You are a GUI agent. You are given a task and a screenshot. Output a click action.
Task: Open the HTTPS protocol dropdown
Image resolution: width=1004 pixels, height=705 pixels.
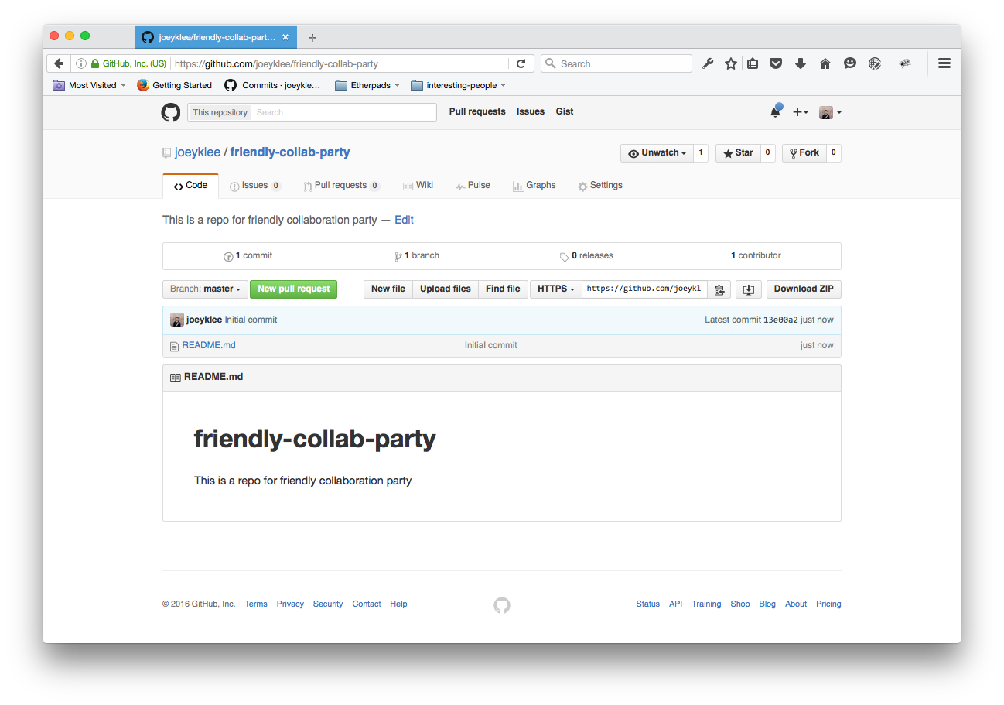tap(555, 289)
